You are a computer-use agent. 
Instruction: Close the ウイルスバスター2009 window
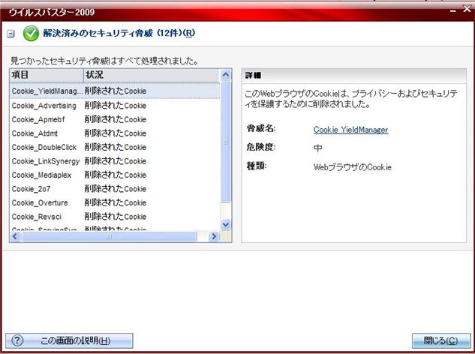tap(467, 9)
